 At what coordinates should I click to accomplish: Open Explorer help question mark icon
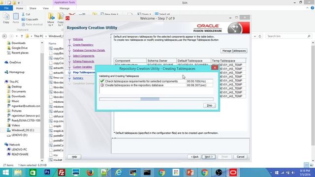313,8
